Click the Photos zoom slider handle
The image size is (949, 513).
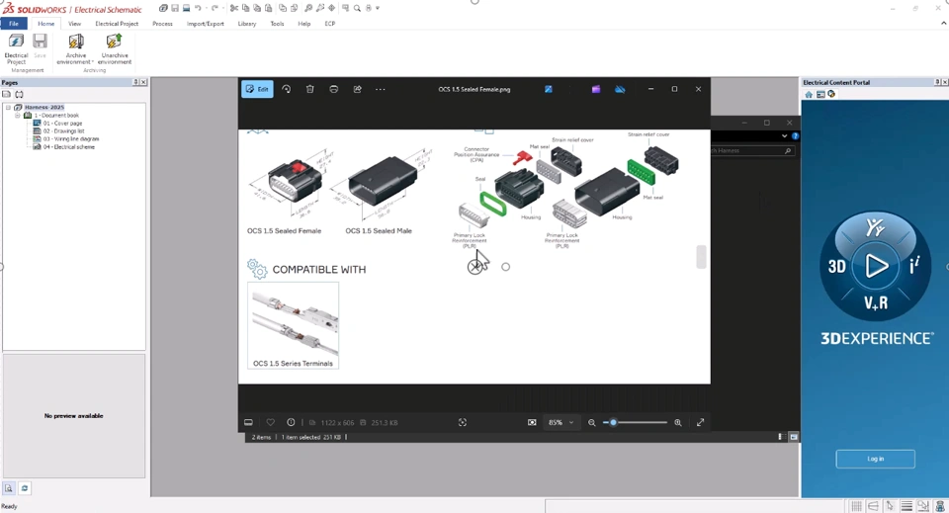coord(613,422)
